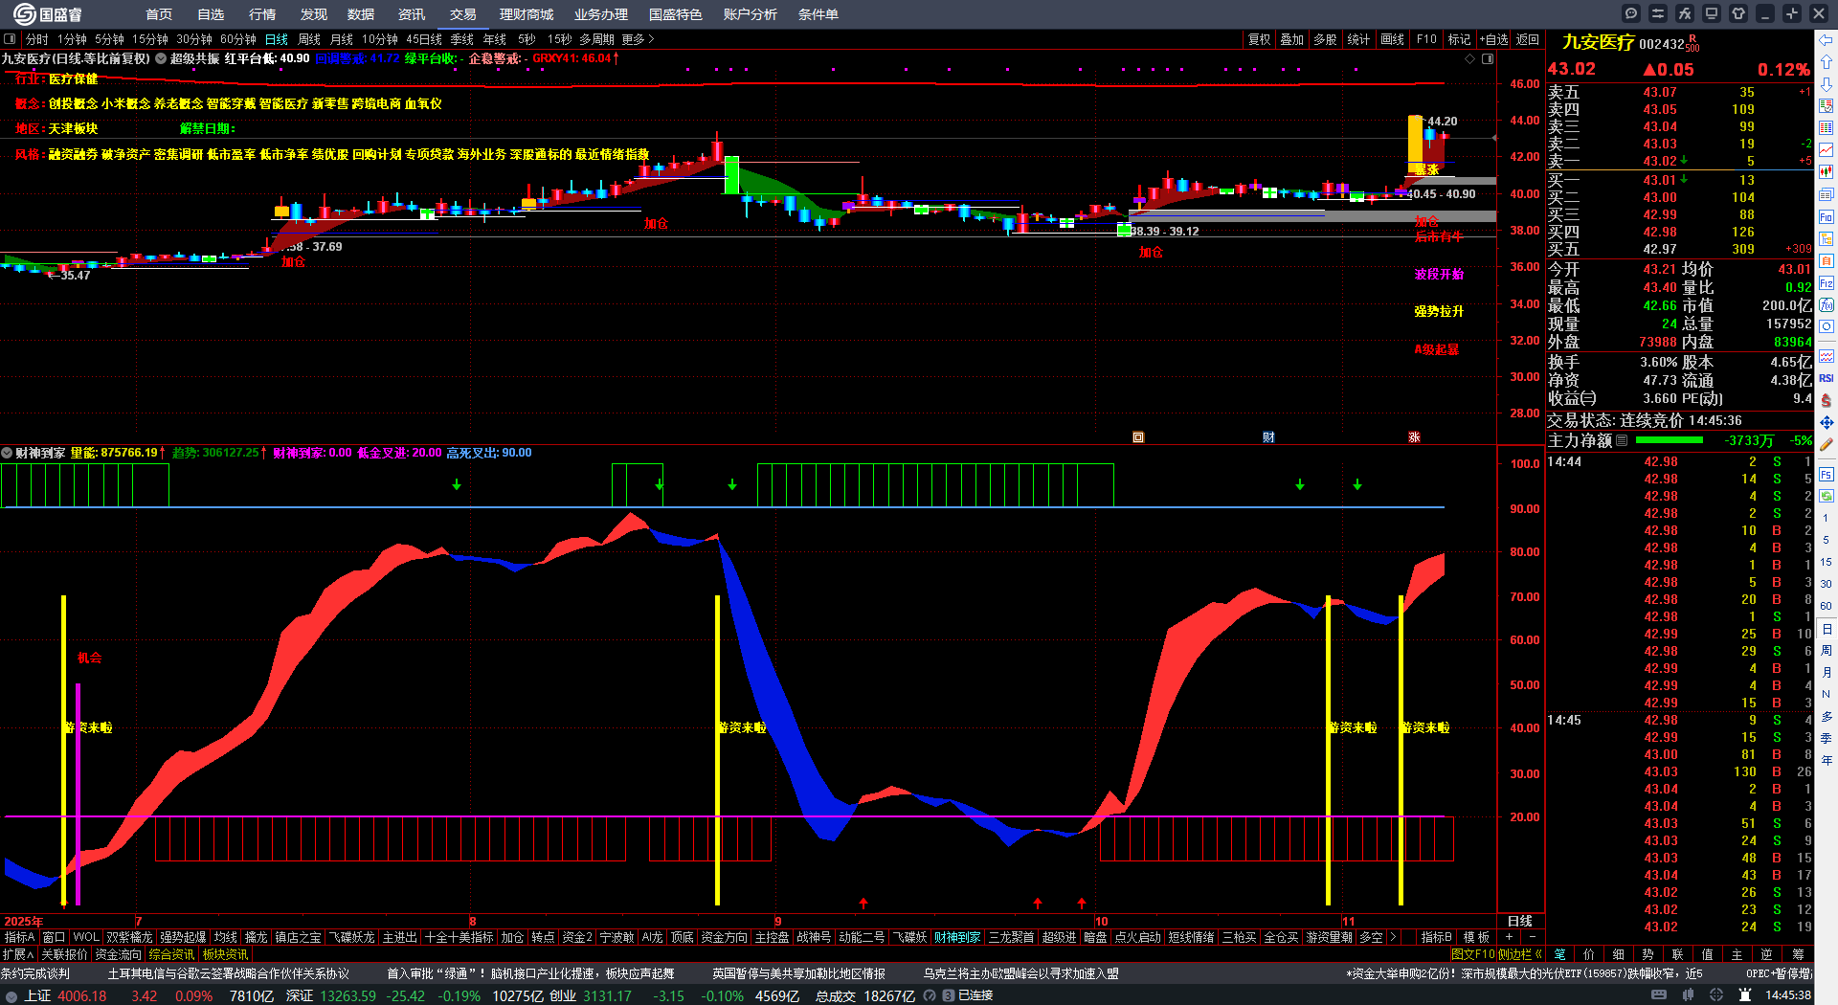This screenshot has height=1005, width=1838.
Task: Toggle 叠加 overlay option
Action: (x=1292, y=39)
